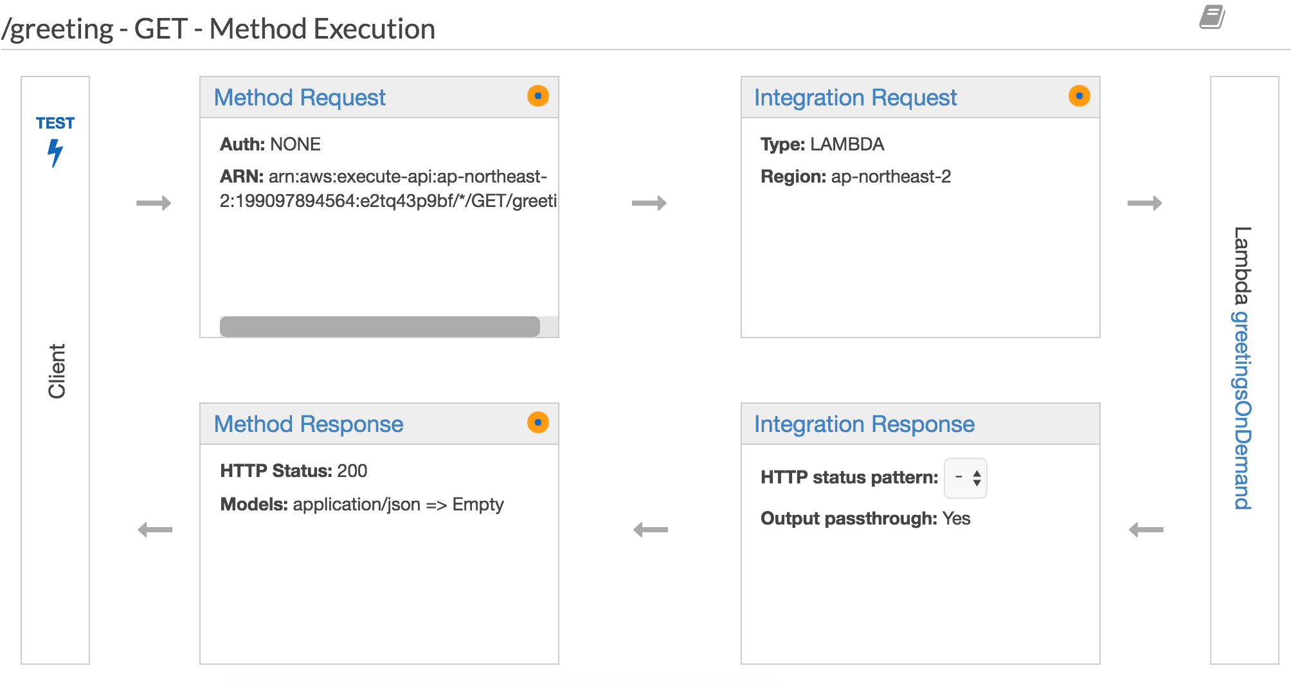
Task: Select the Integration Response panel header
Action: point(864,424)
